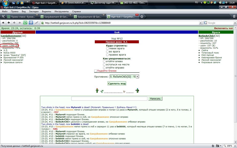Open the closed tabs trash icon
Image resolution: width=237 pixels, height=148 pixels.
234,17
